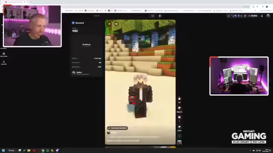Open File Explorer from the taskbar
This screenshot has width=273, height=153.
click(x=29, y=150)
